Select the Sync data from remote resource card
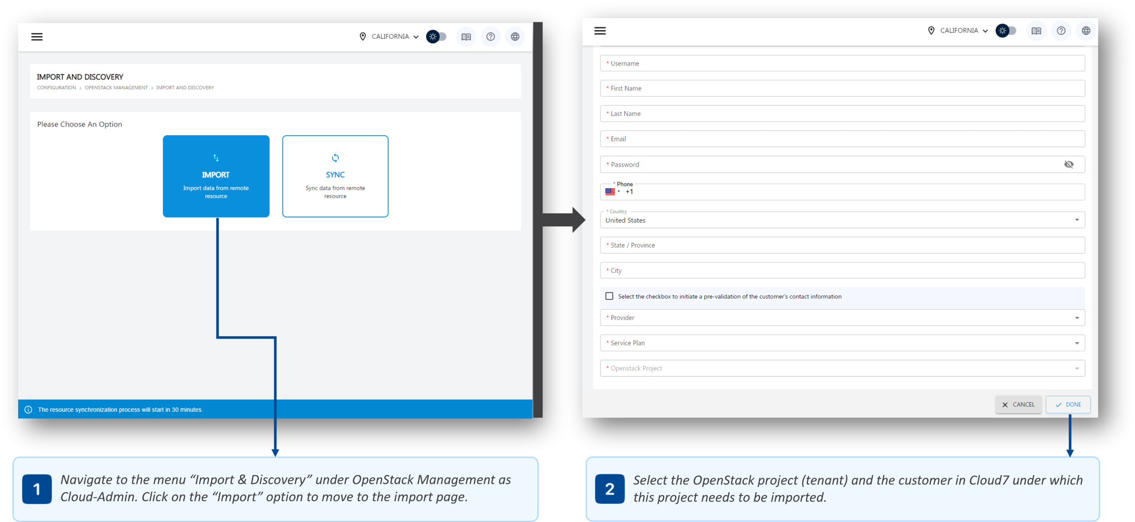The image size is (1135, 522). 335,176
